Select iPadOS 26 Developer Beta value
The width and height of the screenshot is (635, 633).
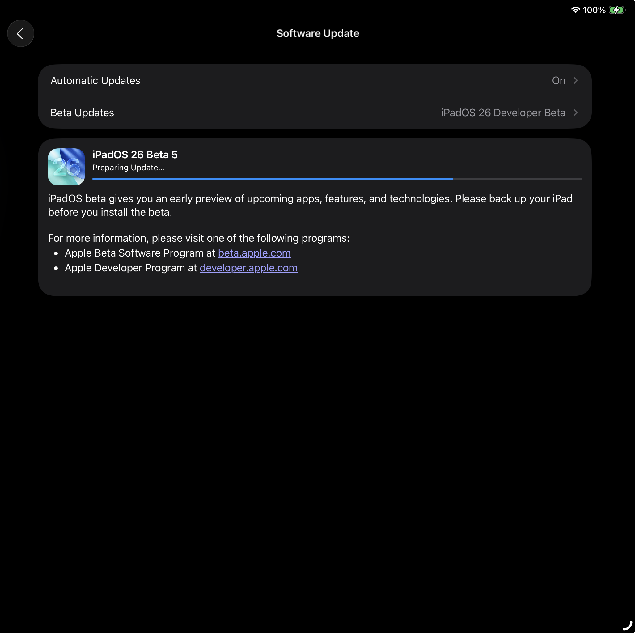(x=503, y=113)
